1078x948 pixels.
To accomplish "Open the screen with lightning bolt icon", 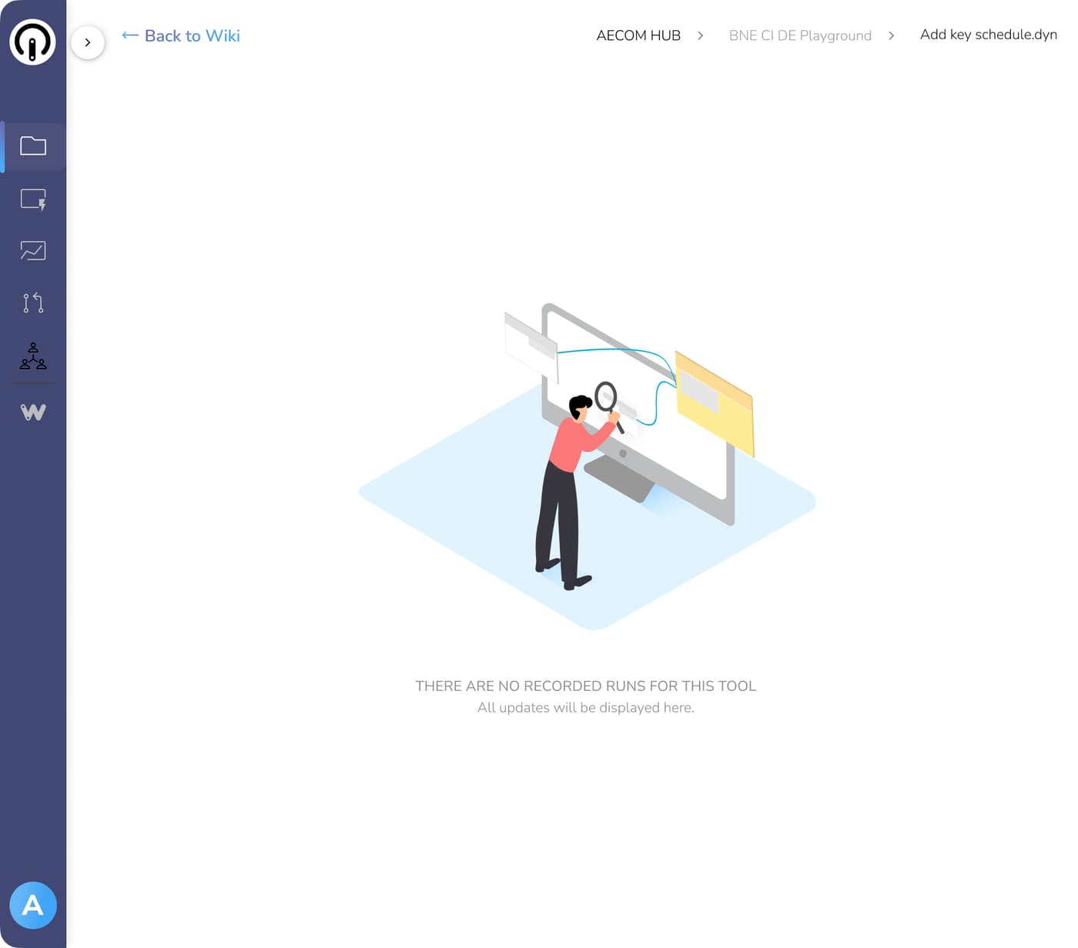I will click(x=33, y=199).
